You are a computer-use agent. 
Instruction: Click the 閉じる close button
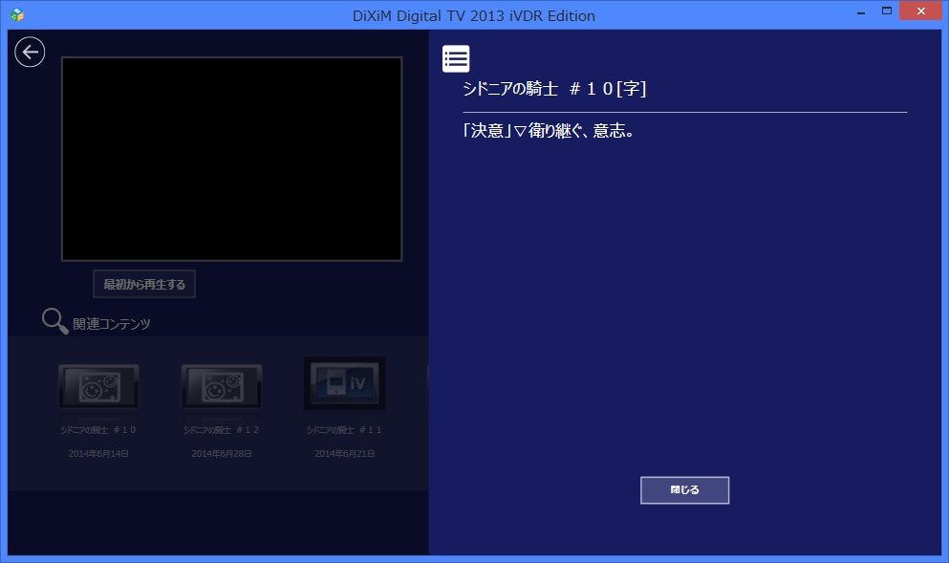[684, 489]
